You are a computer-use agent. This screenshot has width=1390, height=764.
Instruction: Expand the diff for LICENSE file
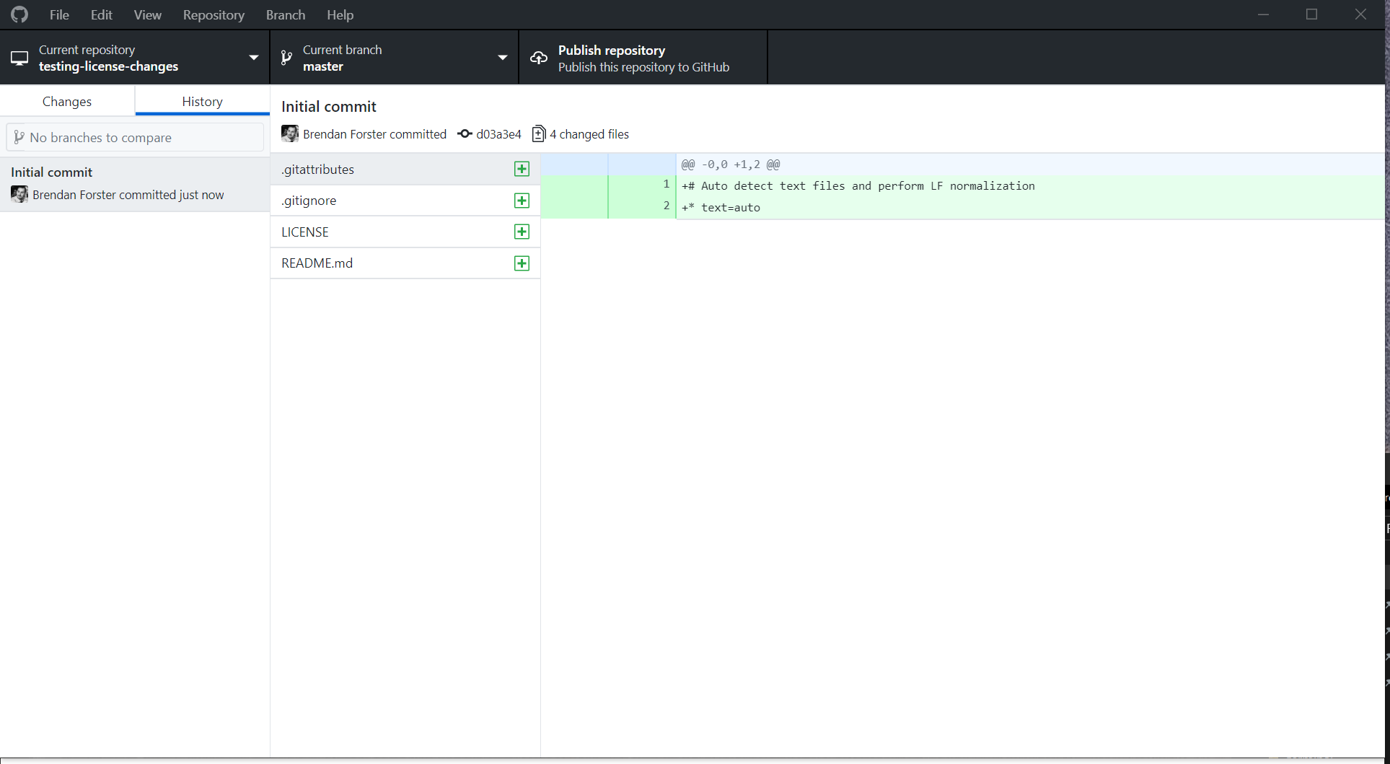(522, 232)
